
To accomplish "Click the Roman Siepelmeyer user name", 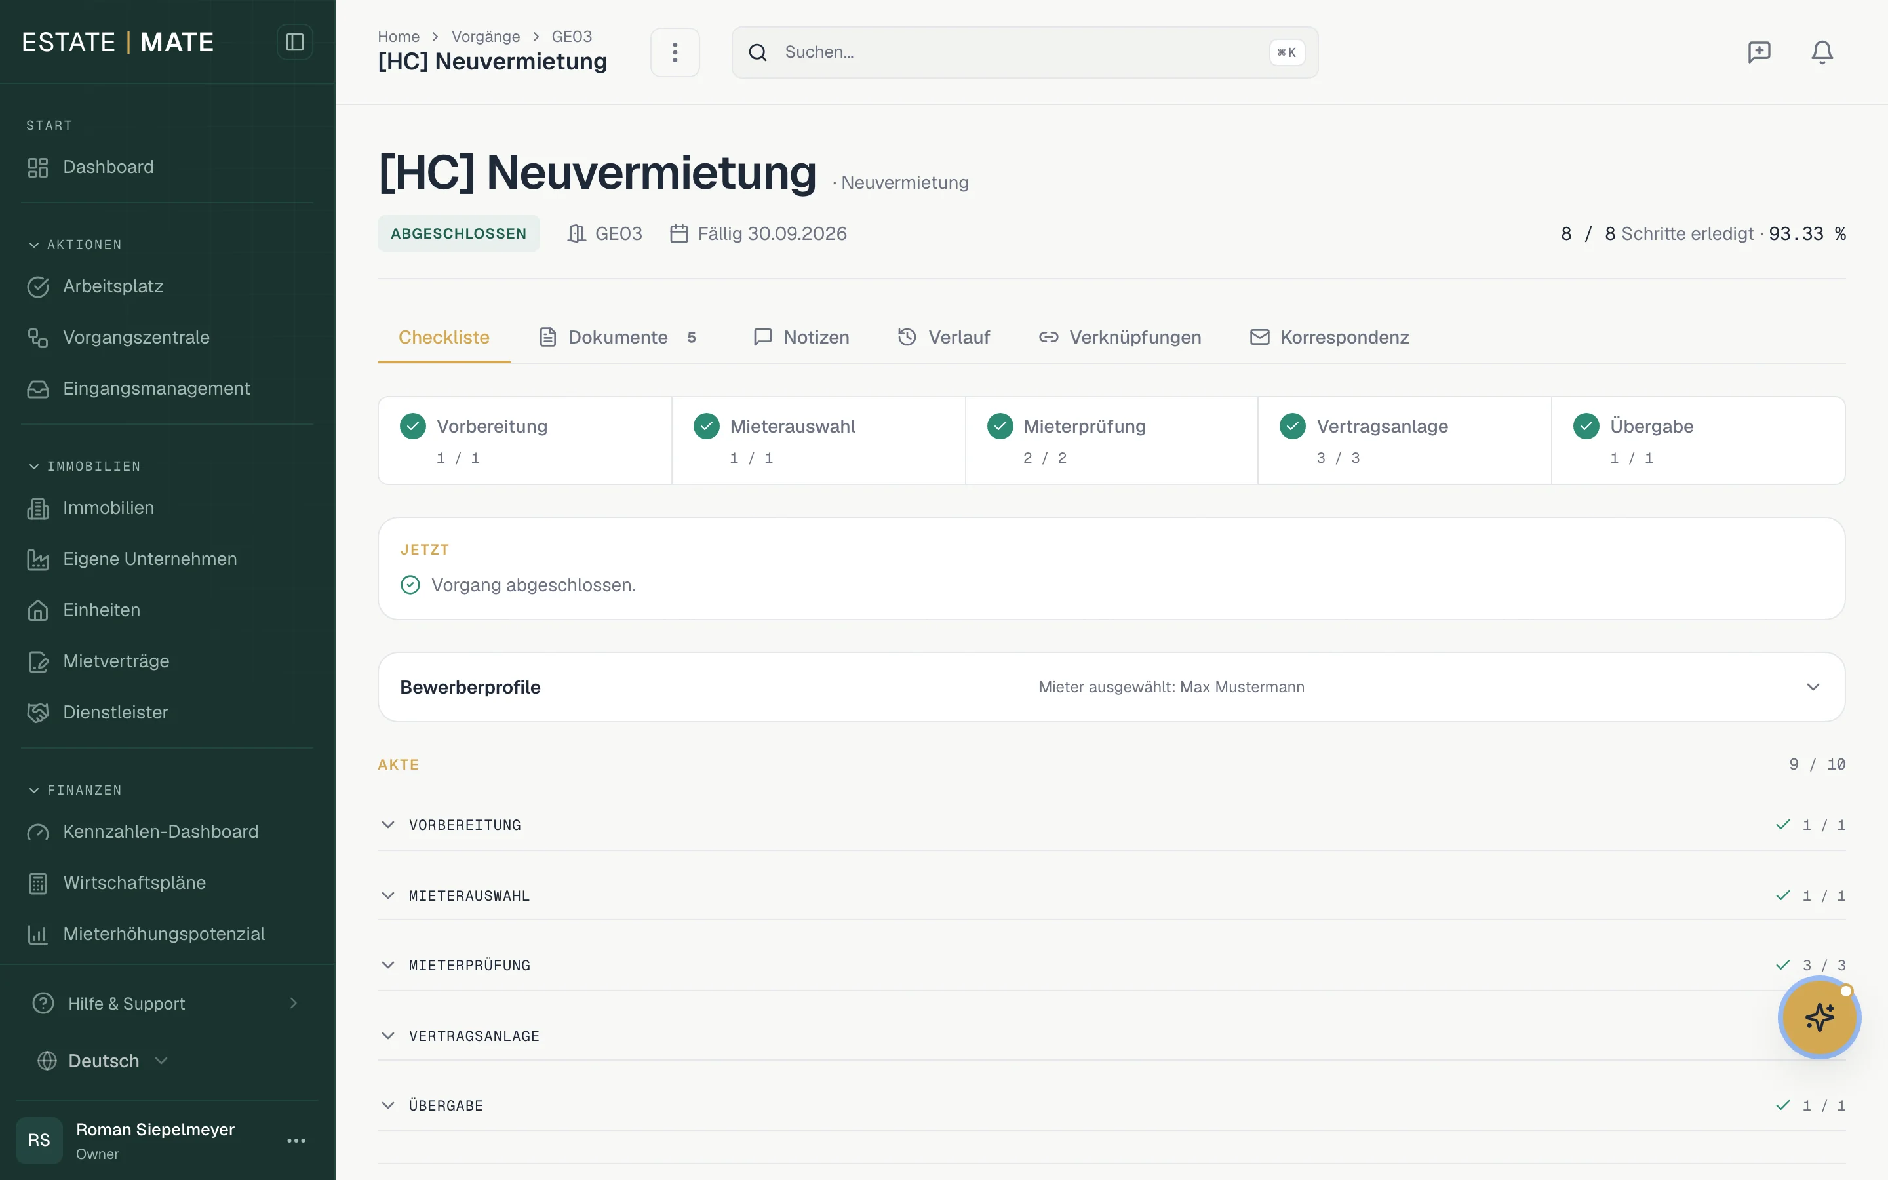I will pos(155,1130).
